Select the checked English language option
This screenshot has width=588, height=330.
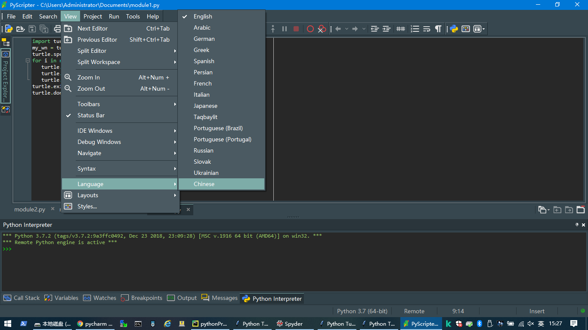click(221, 16)
